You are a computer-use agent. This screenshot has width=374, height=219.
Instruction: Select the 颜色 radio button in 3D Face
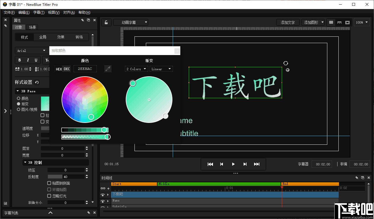pyautogui.click(x=18, y=98)
